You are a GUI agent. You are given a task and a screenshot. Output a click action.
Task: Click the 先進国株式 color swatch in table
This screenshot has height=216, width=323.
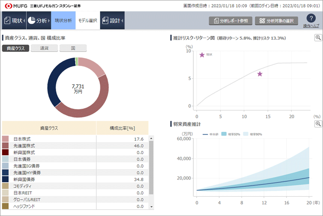5,145
